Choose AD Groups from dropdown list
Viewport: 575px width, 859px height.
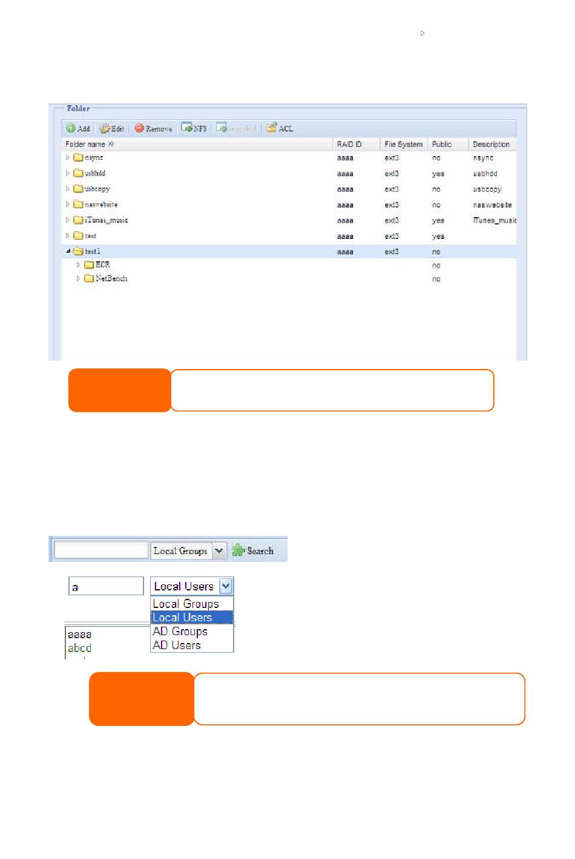(x=191, y=631)
